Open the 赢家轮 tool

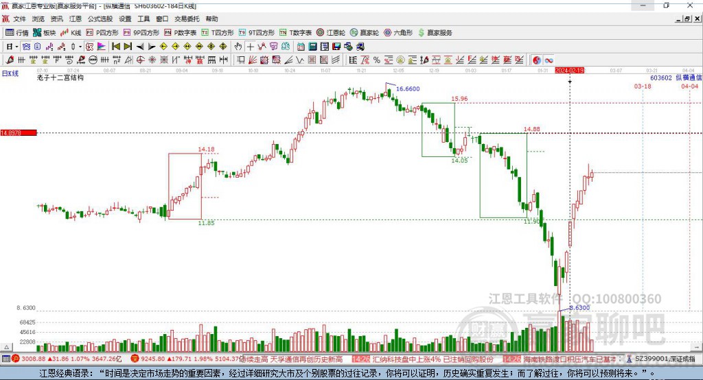(365, 33)
